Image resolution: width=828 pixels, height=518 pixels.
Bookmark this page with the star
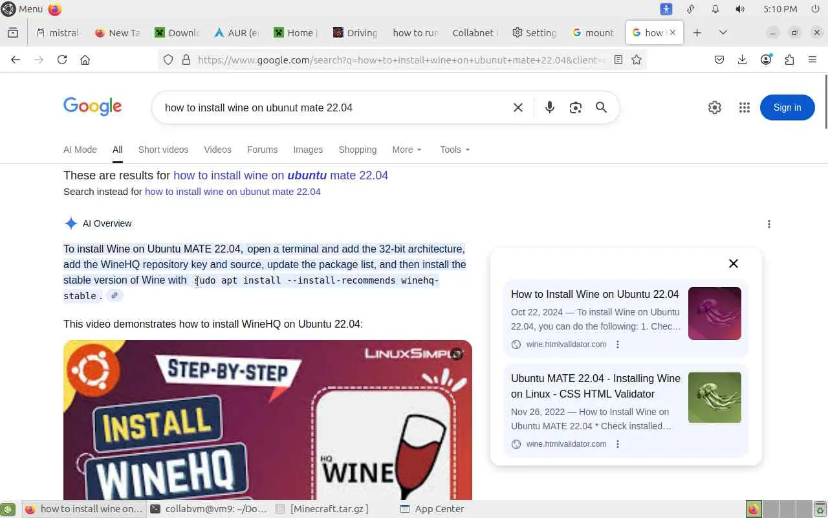pyautogui.click(x=637, y=60)
